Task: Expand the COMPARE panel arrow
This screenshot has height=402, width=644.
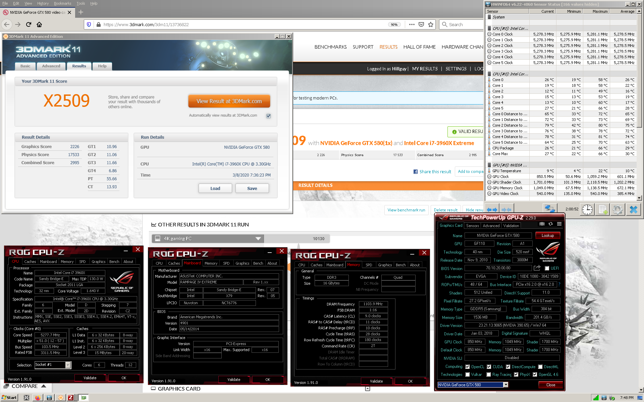Action: 44,386
